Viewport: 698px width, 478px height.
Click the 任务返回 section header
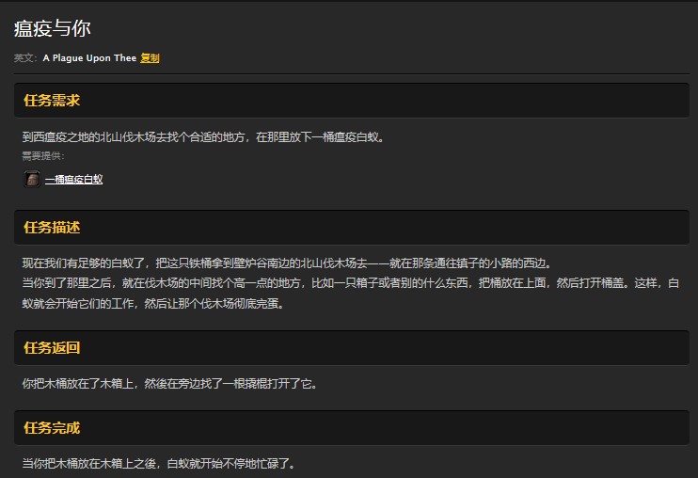click(52, 348)
